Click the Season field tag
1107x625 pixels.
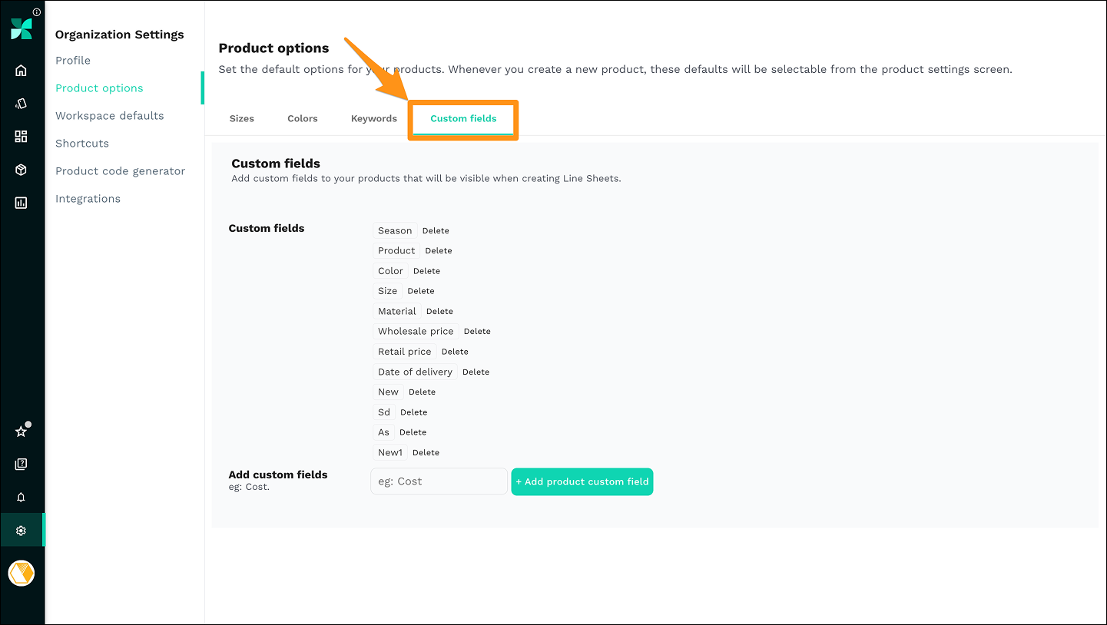tap(395, 230)
